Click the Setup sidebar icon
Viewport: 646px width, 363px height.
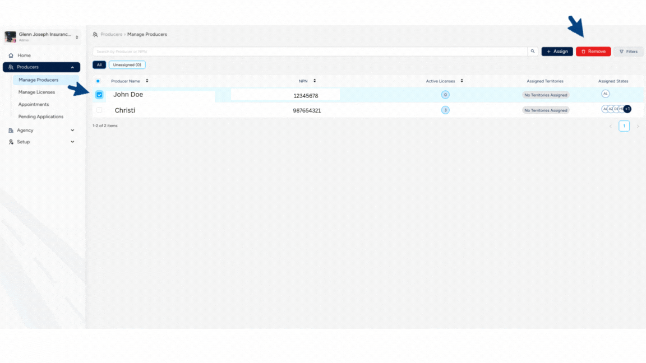[x=11, y=142]
